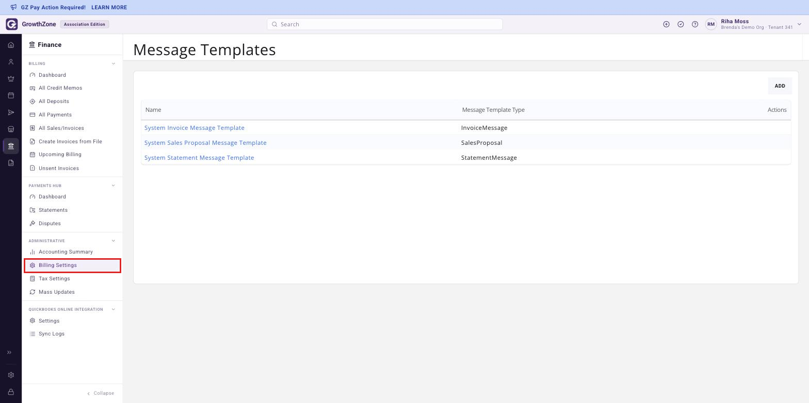The width and height of the screenshot is (809, 403).
Task: Open the Home icon in left rail
Action: click(11, 45)
